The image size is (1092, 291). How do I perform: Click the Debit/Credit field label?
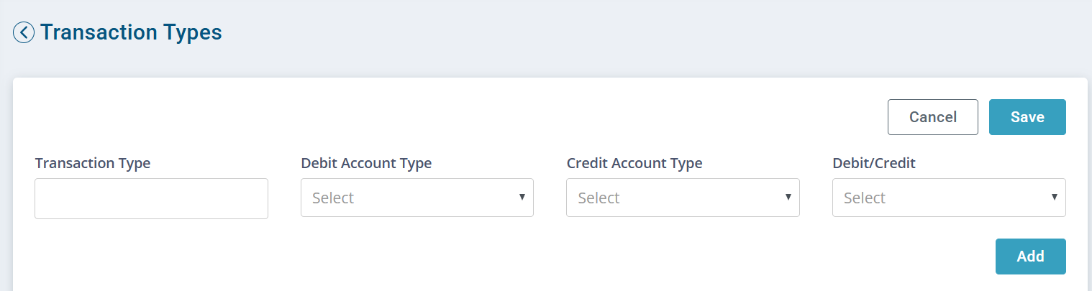(x=874, y=163)
